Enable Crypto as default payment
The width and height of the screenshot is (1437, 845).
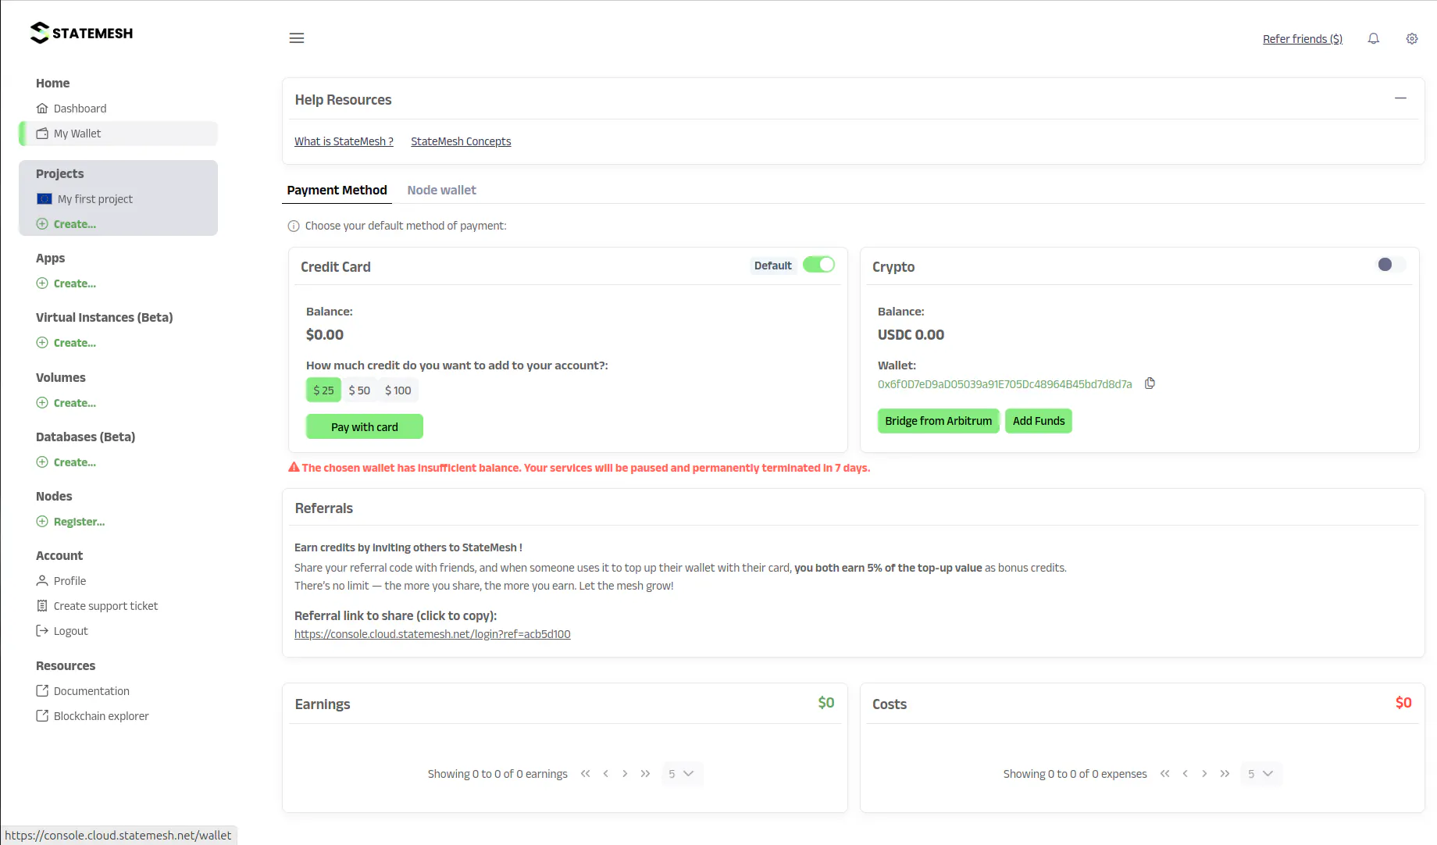[1390, 265]
